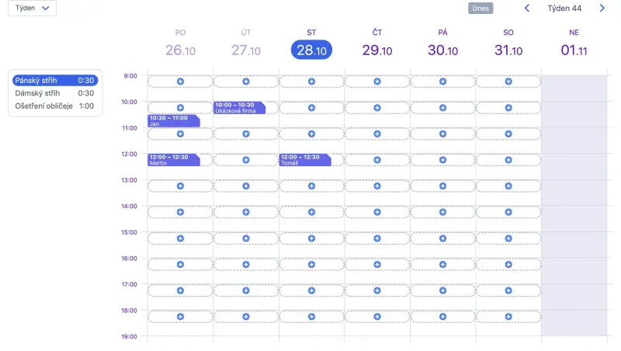This screenshot has width=621, height=351.
Task: Select the ST 28.10 day header
Action: pos(311,43)
